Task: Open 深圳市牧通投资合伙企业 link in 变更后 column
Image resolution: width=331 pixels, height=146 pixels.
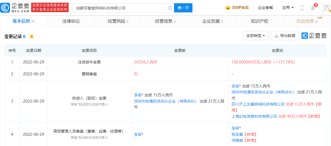Action: [x=263, y=92]
